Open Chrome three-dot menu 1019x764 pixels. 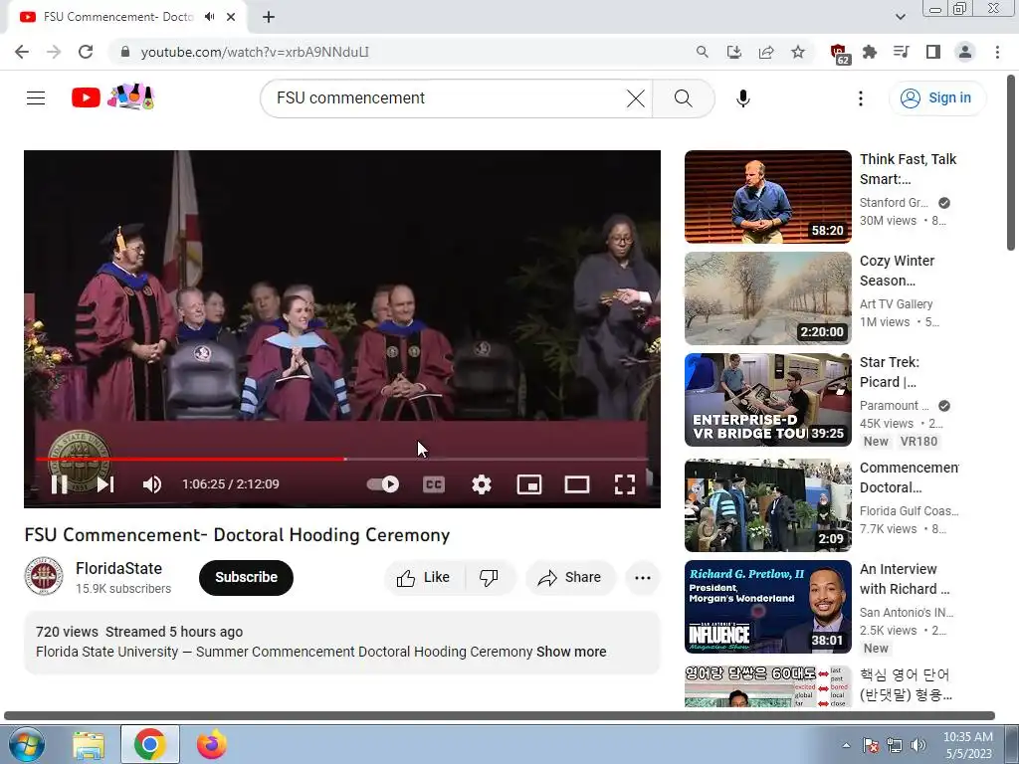(997, 52)
